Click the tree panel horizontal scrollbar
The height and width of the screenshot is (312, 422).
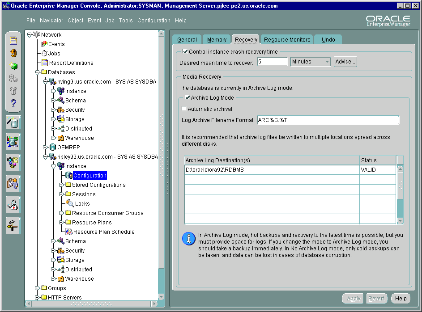(x=92, y=304)
